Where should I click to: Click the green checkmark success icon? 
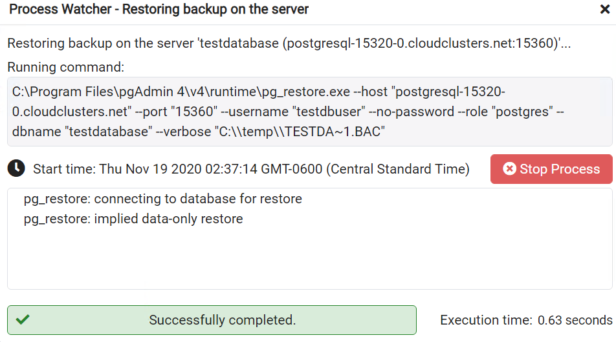pyautogui.click(x=23, y=319)
